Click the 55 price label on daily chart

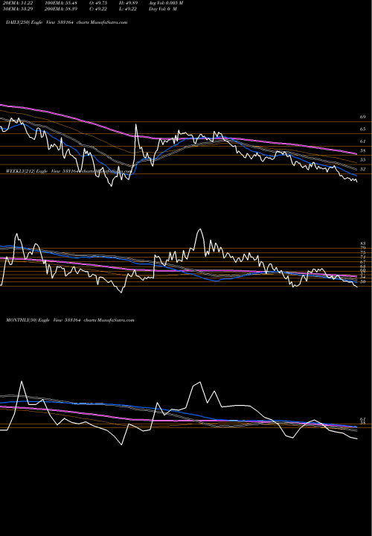click(x=362, y=160)
